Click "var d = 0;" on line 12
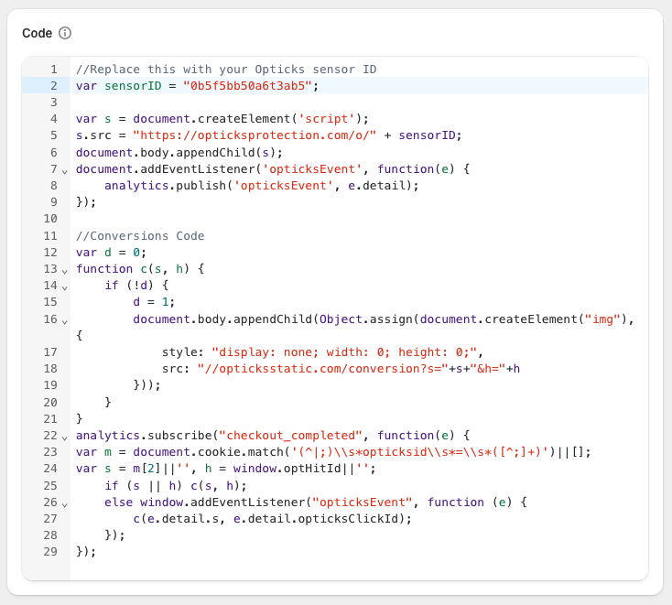 pyautogui.click(x=111, y=253)
